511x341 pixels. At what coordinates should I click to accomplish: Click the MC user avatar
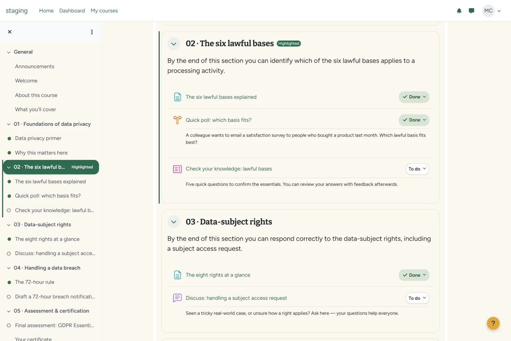[489, 11]
